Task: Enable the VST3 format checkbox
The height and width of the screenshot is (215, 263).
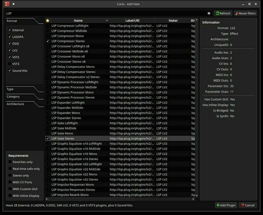Action: pyautogui.click(x=10, y=64)
